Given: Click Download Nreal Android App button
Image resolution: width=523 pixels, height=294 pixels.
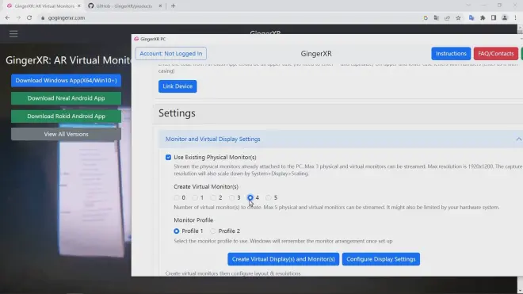Looking at the screenshot, I should click(66, 98).
